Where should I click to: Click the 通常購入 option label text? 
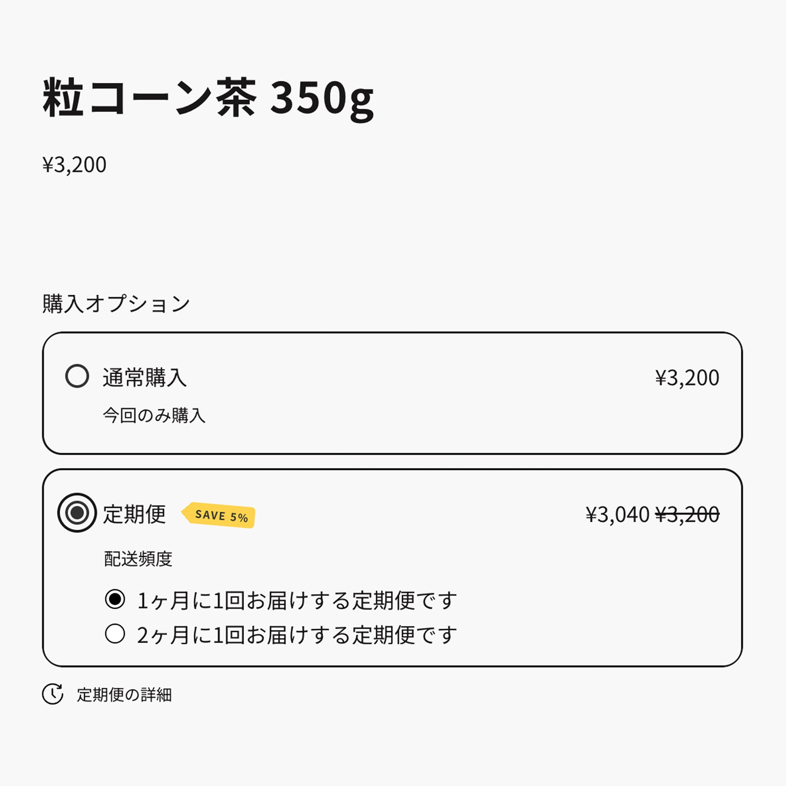click(x=144, y=378)
